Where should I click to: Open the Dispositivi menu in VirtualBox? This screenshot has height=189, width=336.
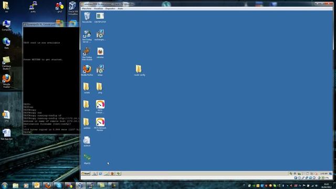pos(110,8)
